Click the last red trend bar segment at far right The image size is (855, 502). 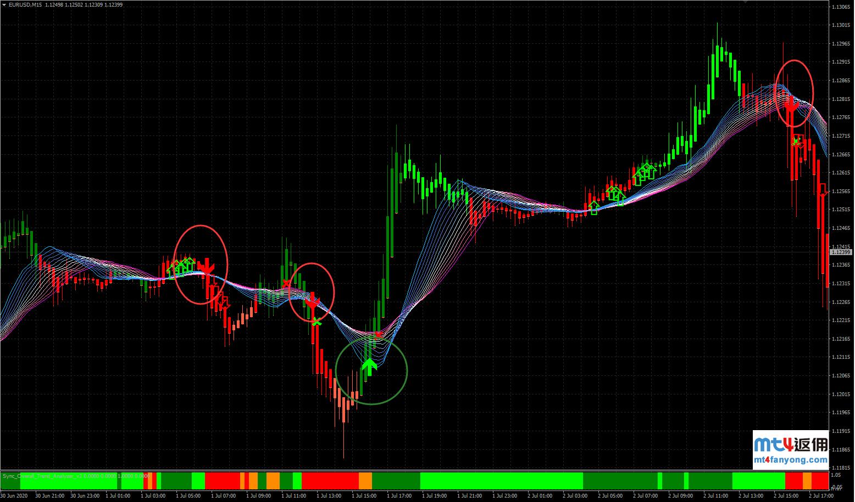[820, 481]
